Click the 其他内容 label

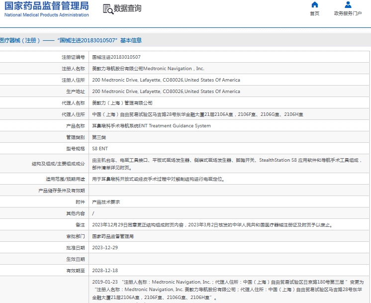76,213
